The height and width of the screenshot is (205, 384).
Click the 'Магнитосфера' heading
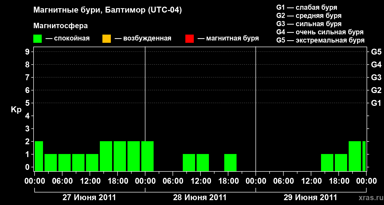61,26
